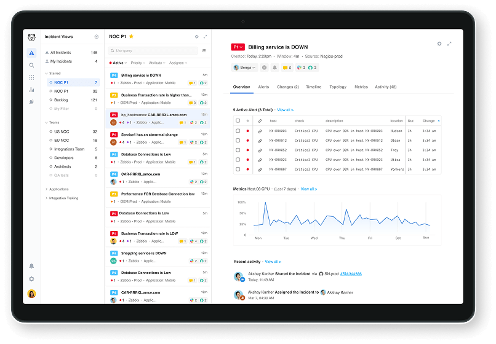Open the Active status filter dropdown
Screen dimensions: 496x344
[118, 63]
